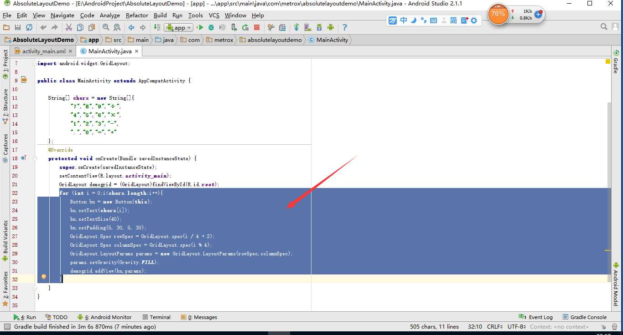Open the VCS menu
The height and width of the screenshot is (335, 623).
[214, 15]
